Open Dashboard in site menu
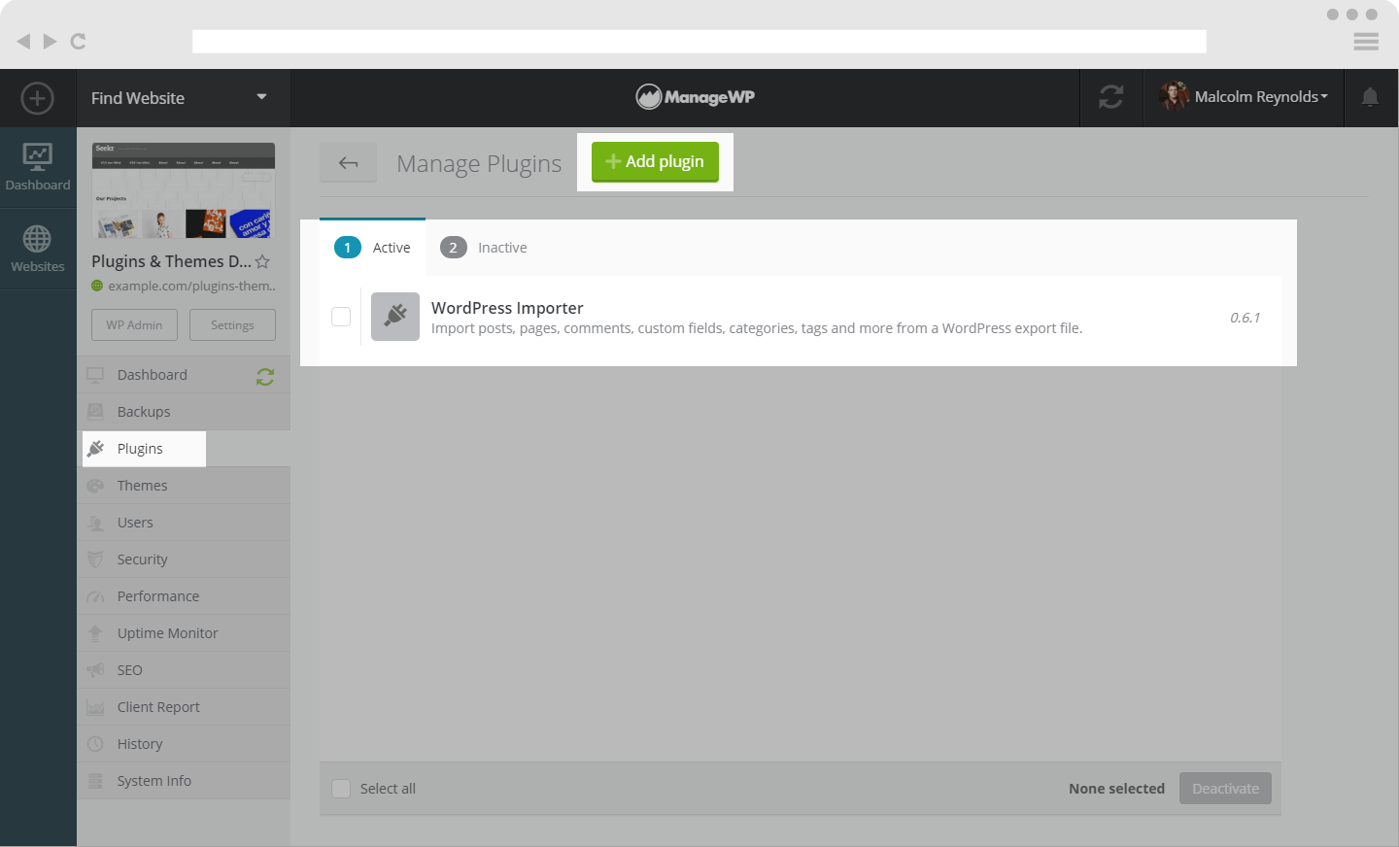Image resolution: width=1399 pixels, height=847 pixels. [x=184, y=375]
